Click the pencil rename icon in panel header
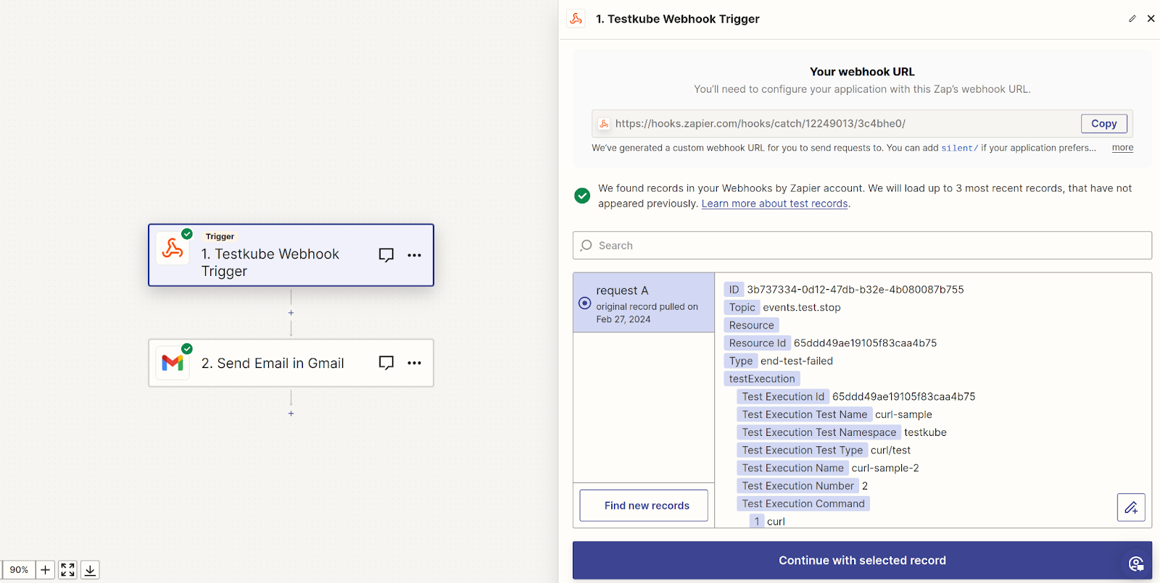1160x583 pixels. pos(1132,19)
